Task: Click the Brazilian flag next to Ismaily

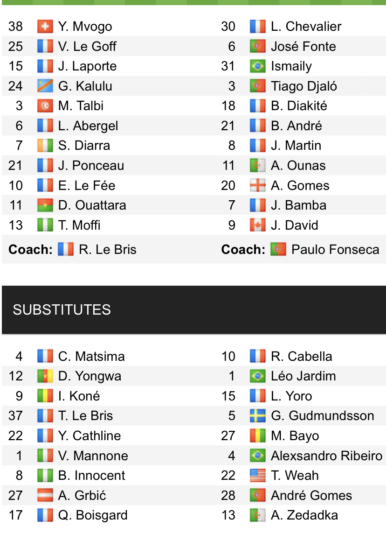Action: coord(257,66)
